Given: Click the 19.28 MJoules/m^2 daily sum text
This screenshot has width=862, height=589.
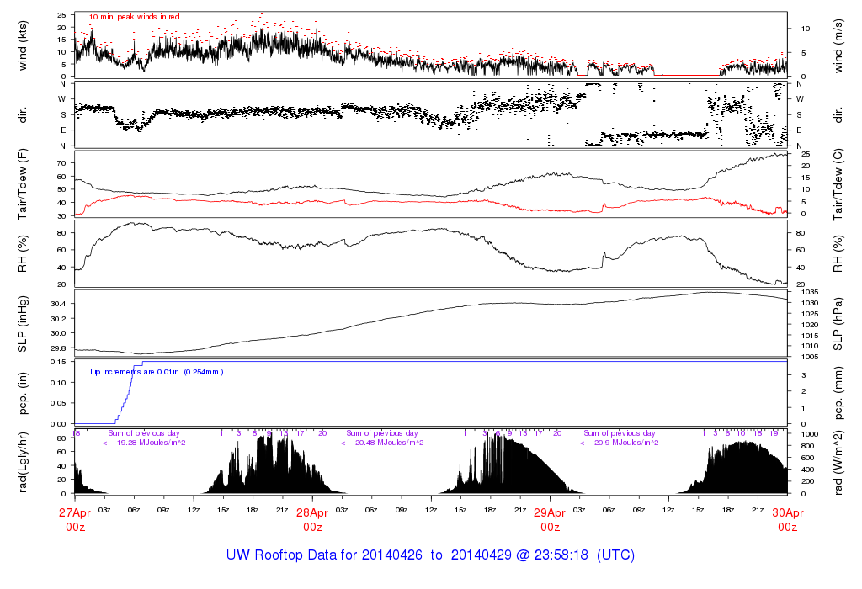Looking at the screenshot, I should [x=144, y=443].
